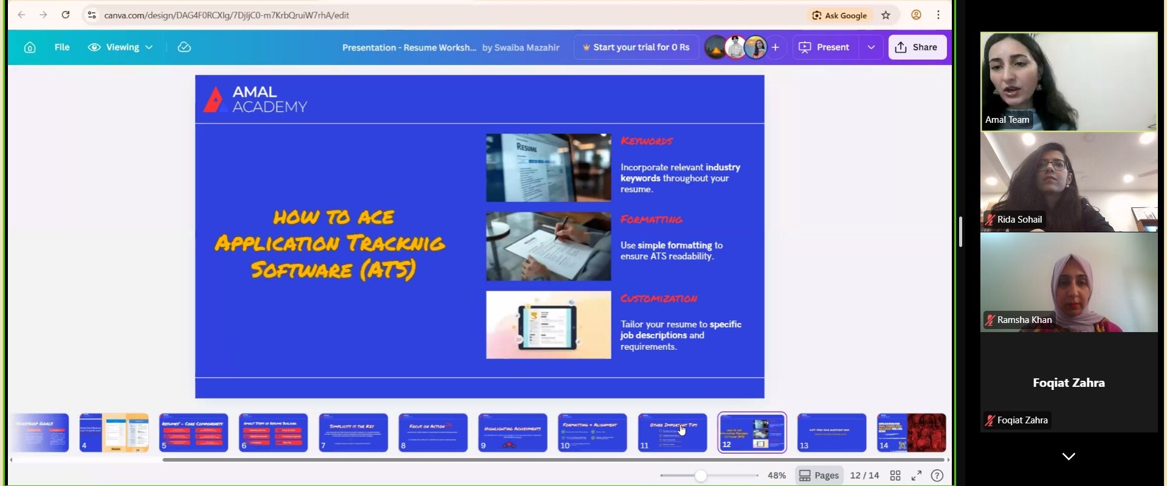This screenshot has height=486, width=1167.
Task: Open browser three-dot menu
Action: 938,15
